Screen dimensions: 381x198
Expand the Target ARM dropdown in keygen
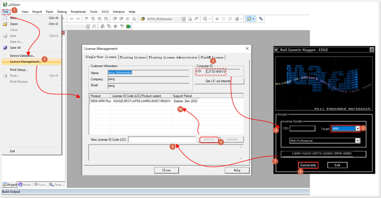click(x=358, y=128)
